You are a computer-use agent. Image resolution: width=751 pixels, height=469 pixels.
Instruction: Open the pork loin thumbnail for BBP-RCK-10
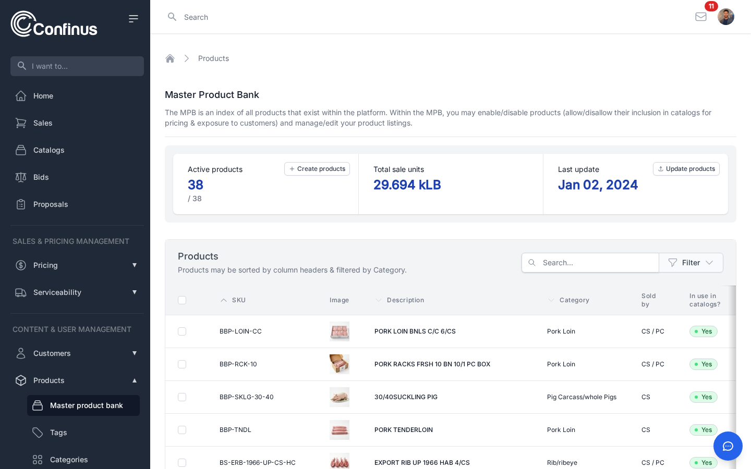(x=340, y=364)
